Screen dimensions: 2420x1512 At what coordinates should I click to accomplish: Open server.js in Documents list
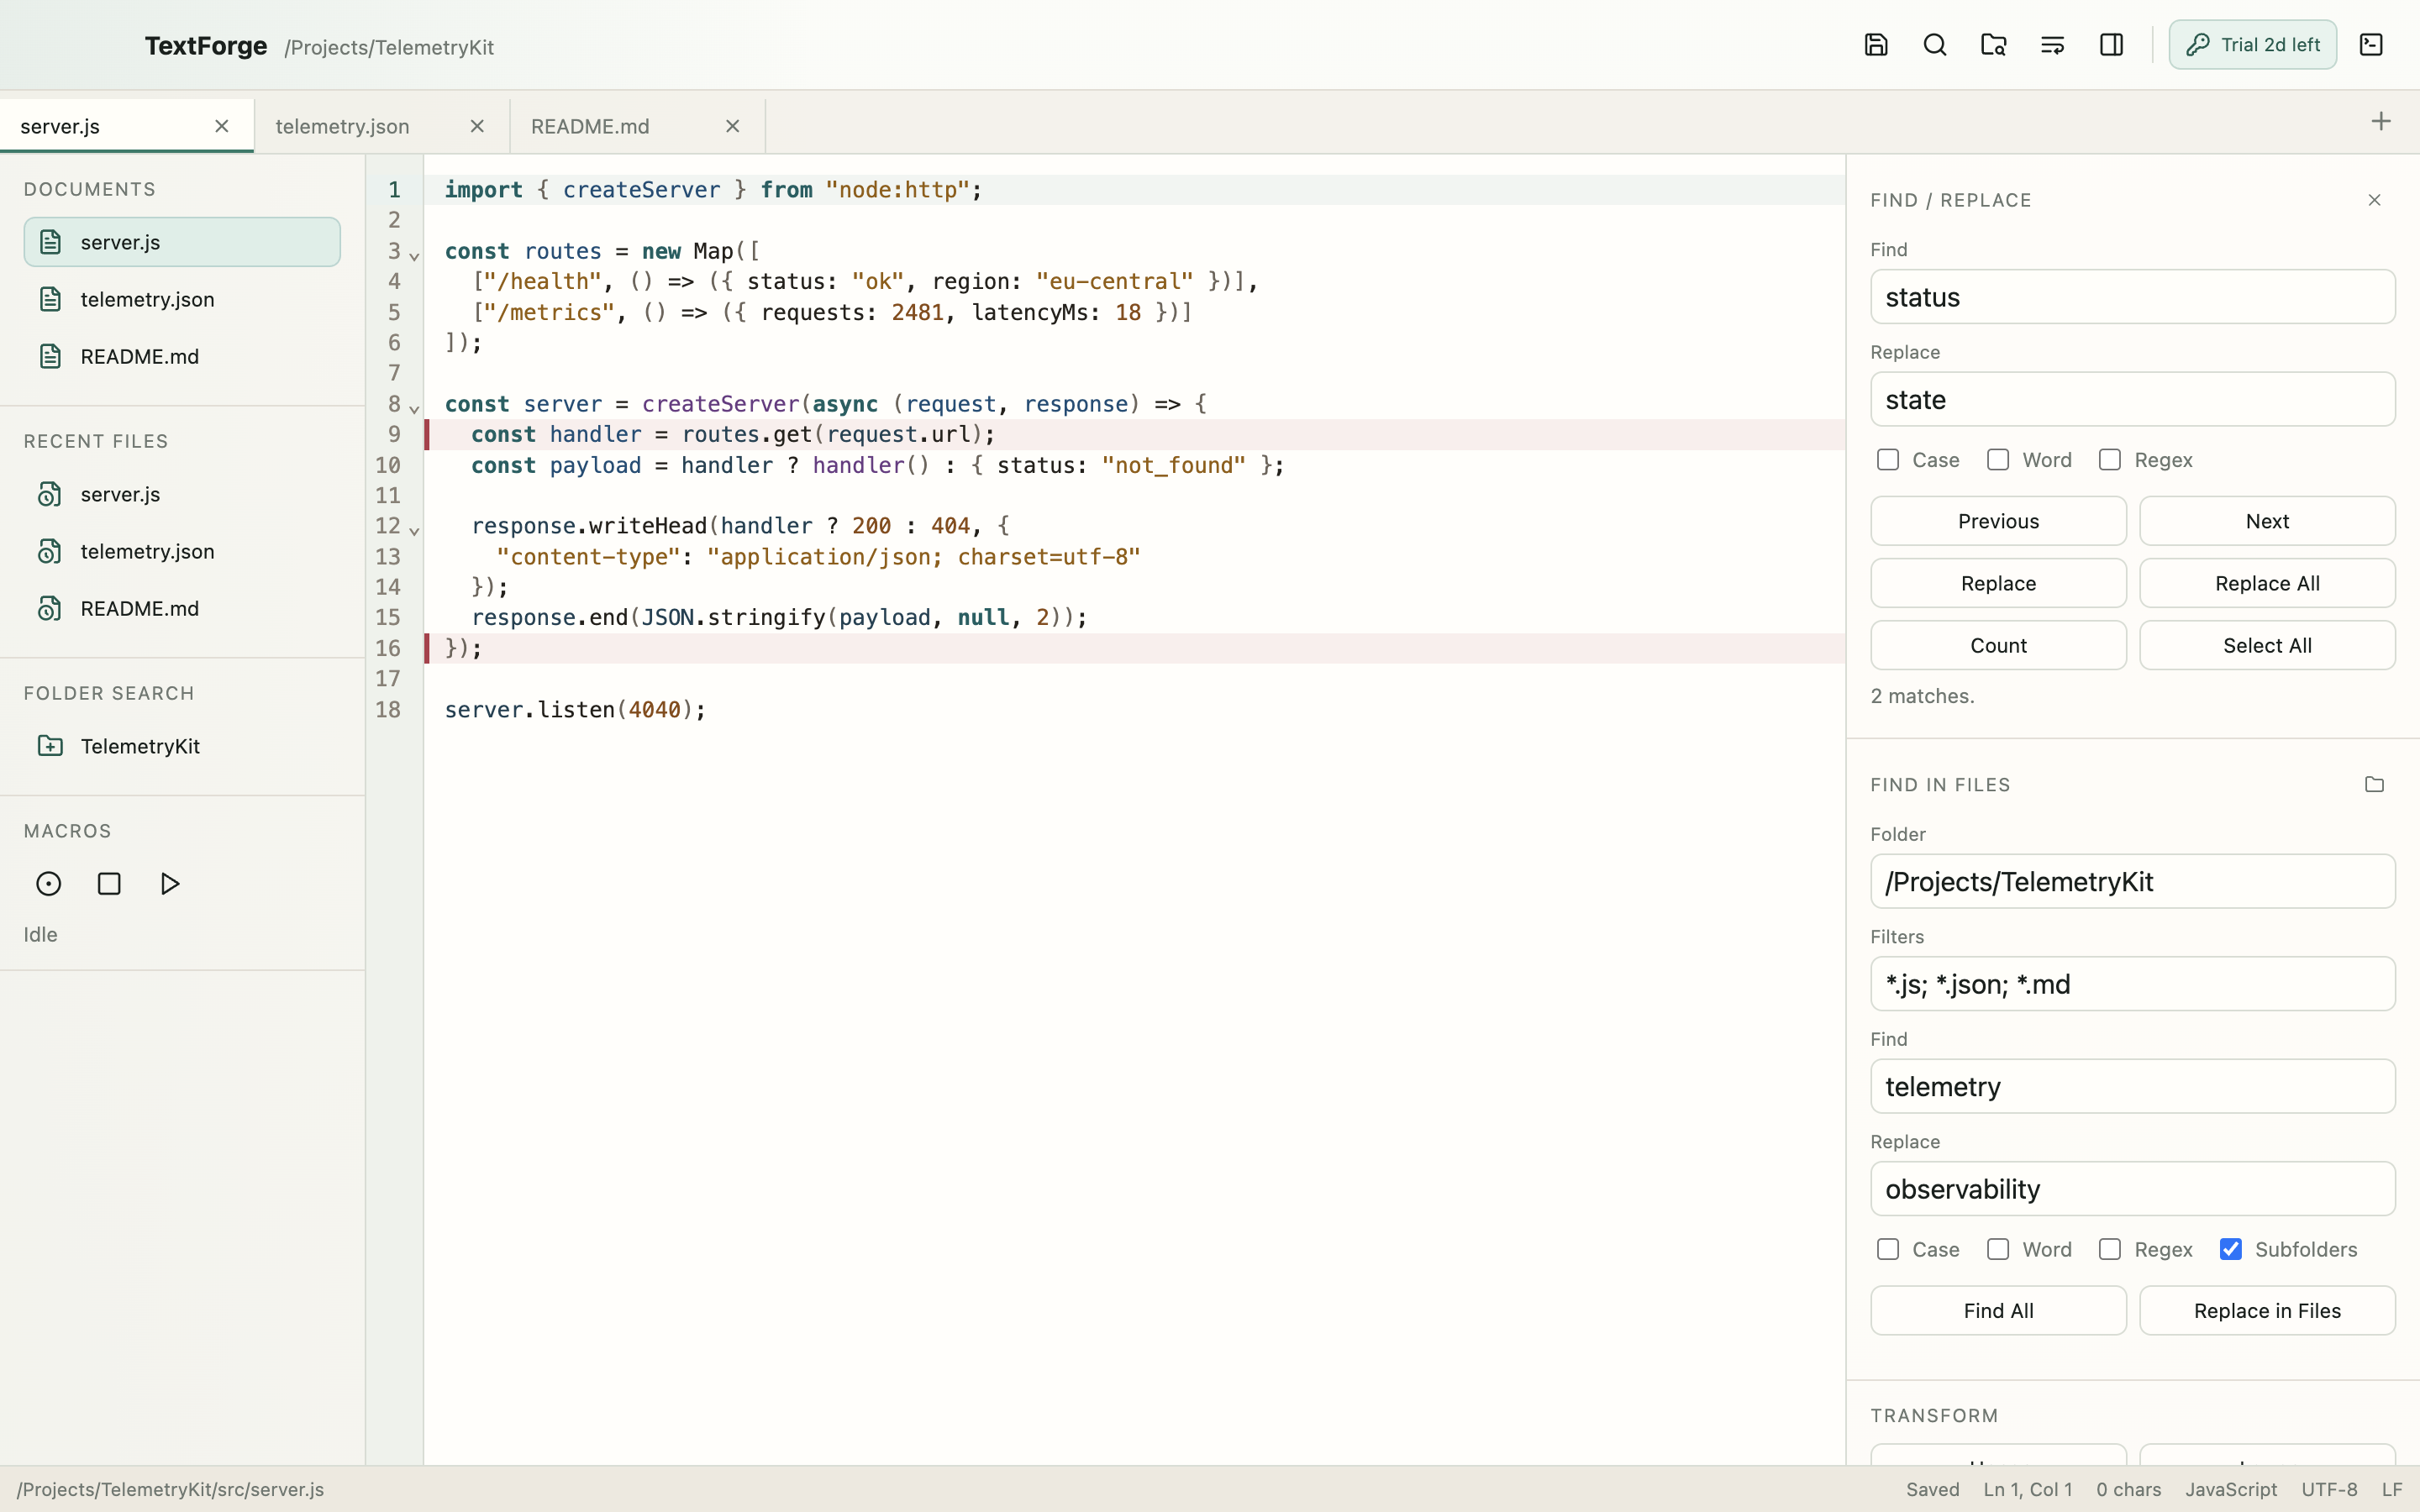(182, 242)
